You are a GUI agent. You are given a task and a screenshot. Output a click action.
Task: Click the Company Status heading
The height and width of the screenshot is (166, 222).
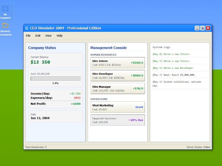click(x=42, y=48)
